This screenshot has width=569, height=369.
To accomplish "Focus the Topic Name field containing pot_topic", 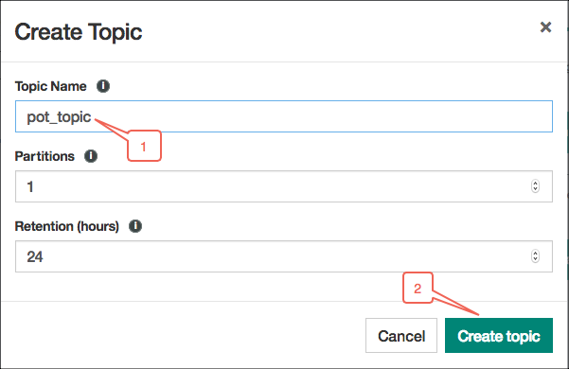I will click(284, 116).
